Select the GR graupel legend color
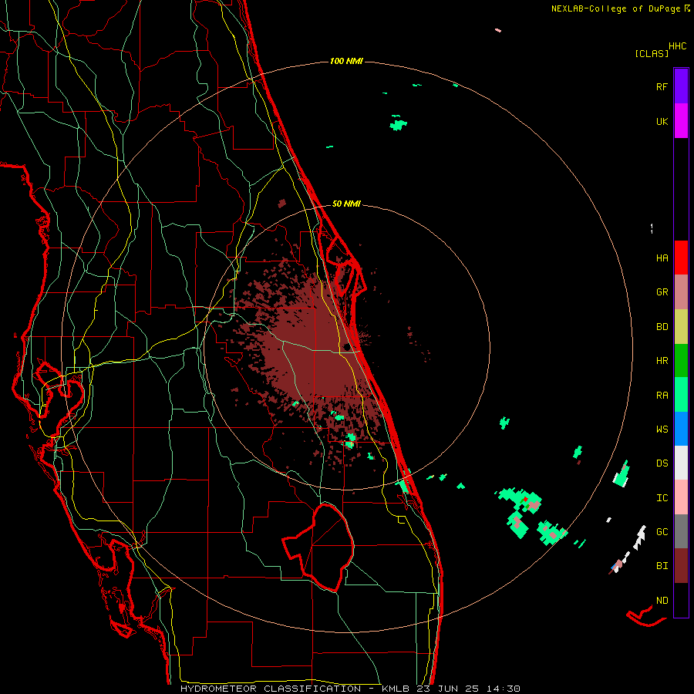The image size is (694, 694). coord(681,292)
